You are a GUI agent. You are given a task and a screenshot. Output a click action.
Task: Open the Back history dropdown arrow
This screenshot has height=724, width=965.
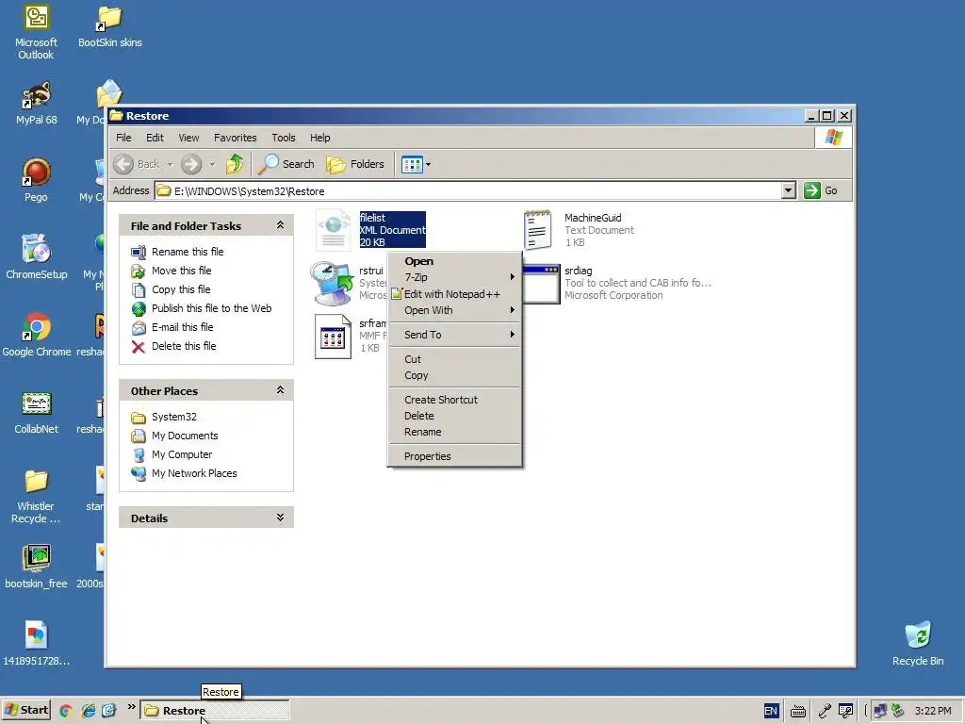tap(170, 164)
